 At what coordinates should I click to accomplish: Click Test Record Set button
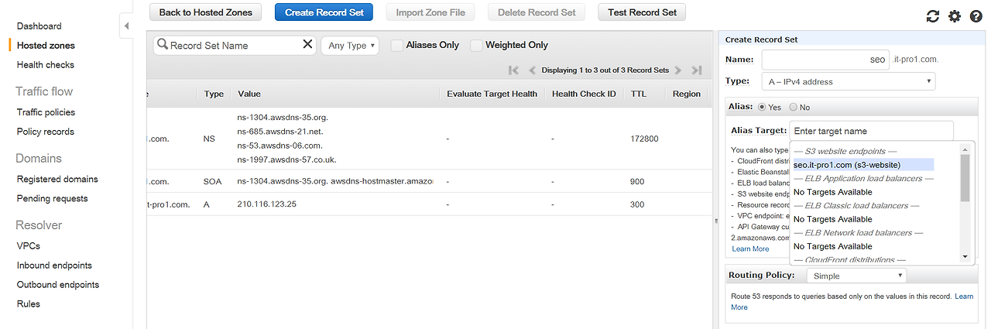(x=642, y=12)
